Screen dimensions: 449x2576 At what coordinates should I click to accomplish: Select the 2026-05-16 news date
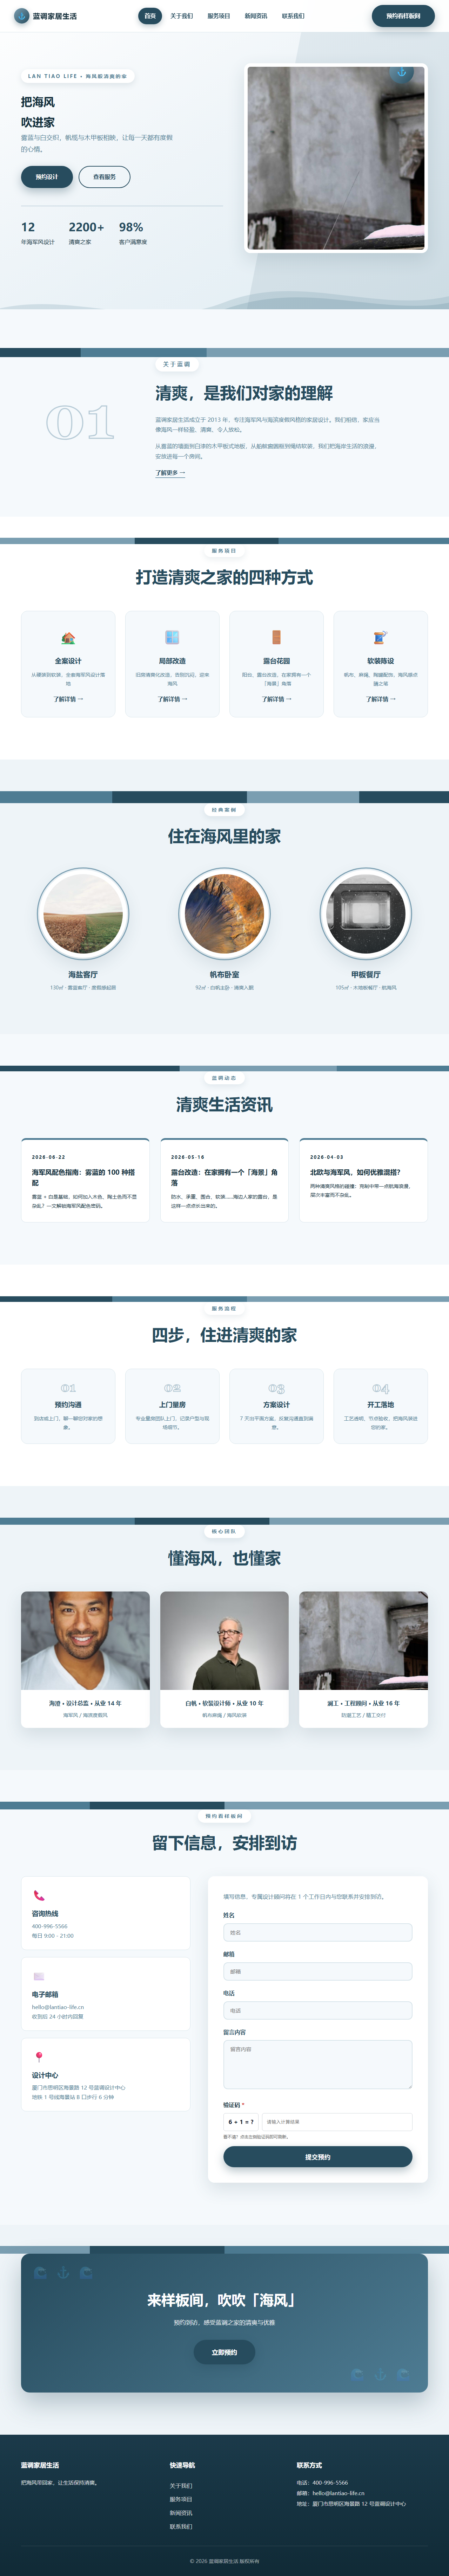[188, 1157]
